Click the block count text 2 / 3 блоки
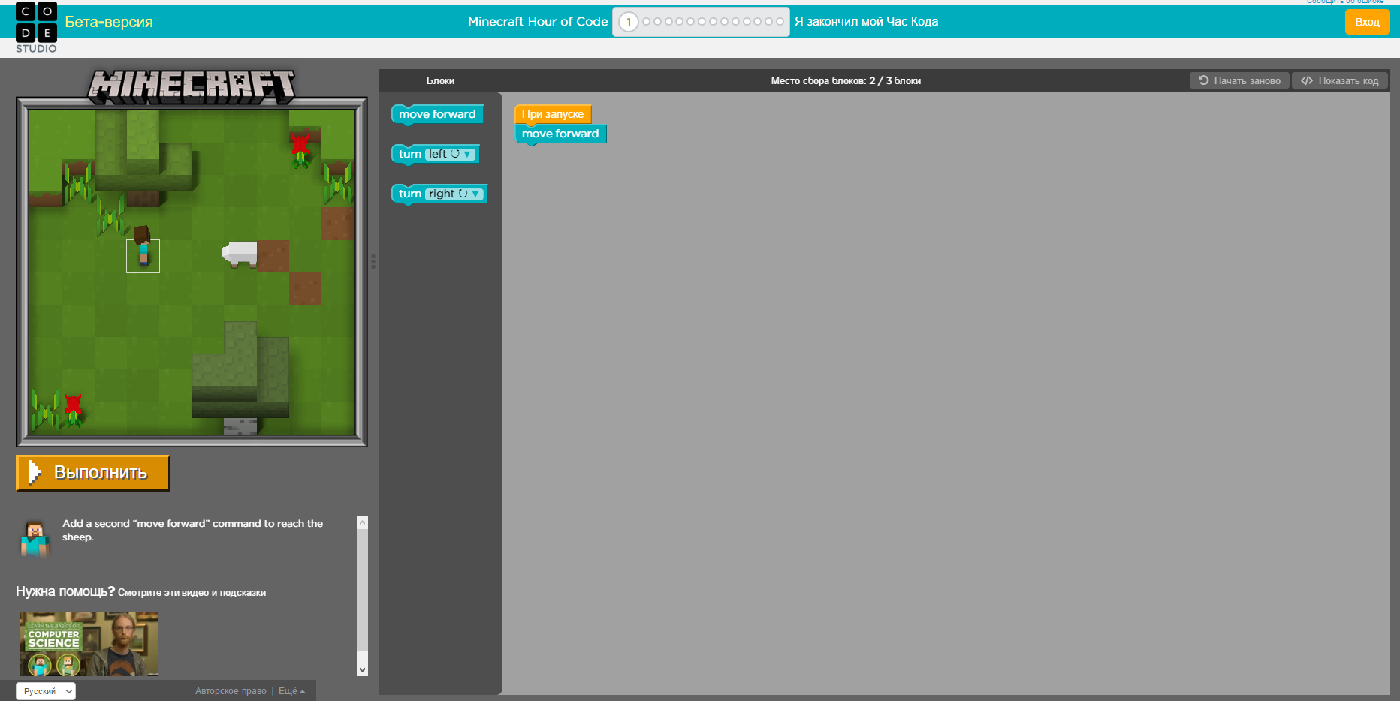Image resolution: width=1400 pixels, height=701 pixels. (895, 80)
